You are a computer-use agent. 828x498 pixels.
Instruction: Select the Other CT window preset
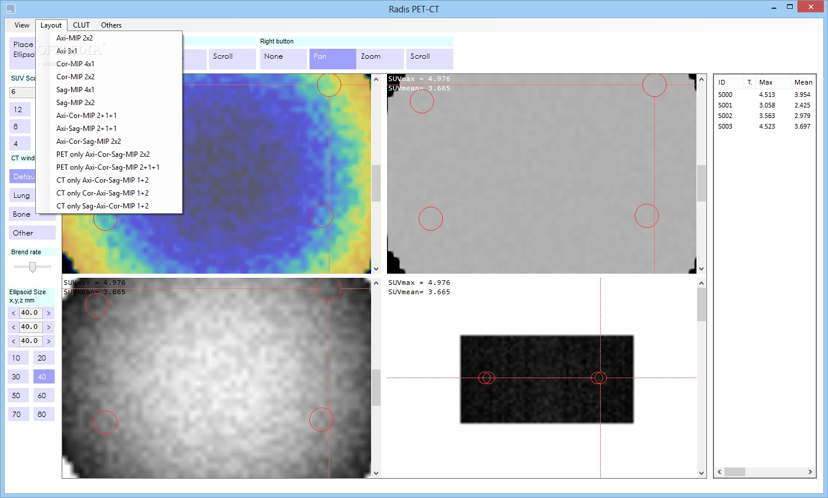pos(32,233)
